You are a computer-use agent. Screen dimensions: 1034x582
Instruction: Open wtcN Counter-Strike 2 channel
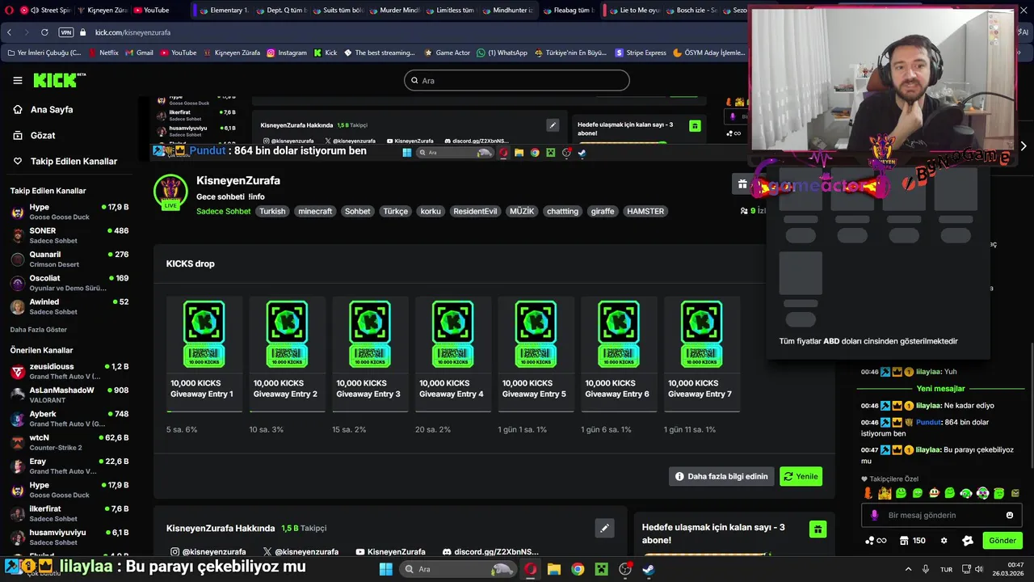coord(69,442)
